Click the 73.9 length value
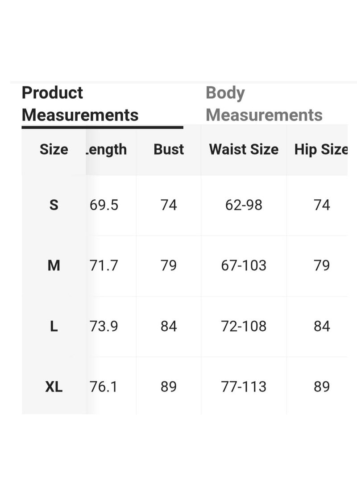Screen dimensions: 357x488 [x=104, y=327]
